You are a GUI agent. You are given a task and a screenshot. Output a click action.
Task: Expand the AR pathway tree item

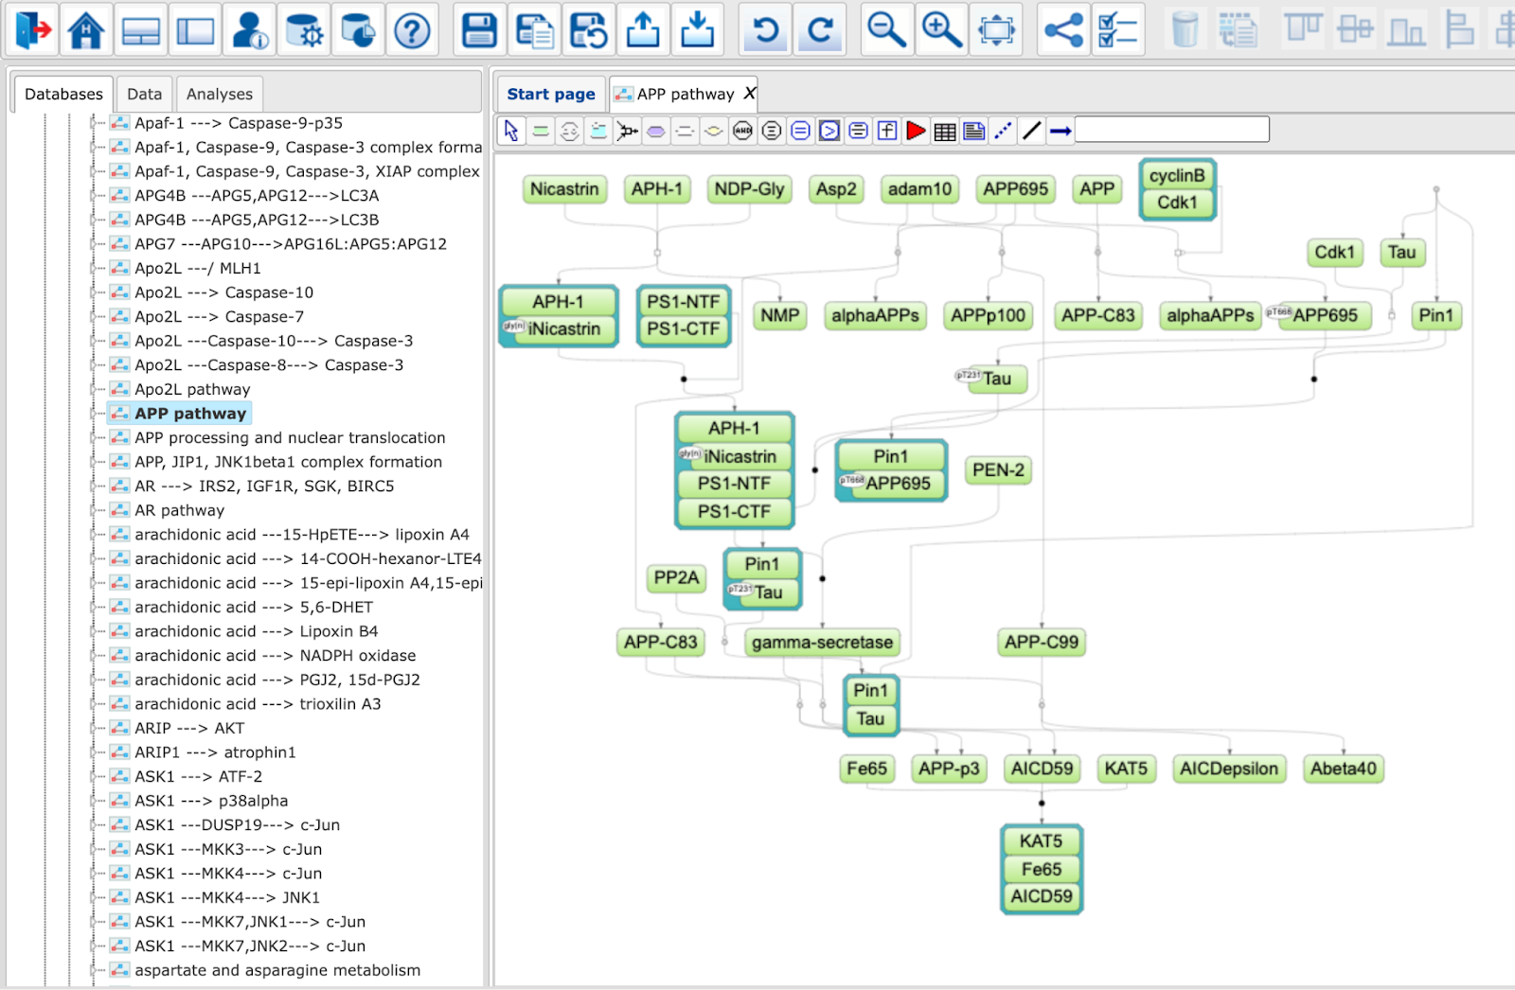click(x=94, y=510)
